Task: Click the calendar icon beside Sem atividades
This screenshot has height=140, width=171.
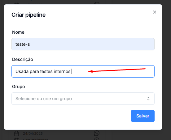Action: pos(17,139)
